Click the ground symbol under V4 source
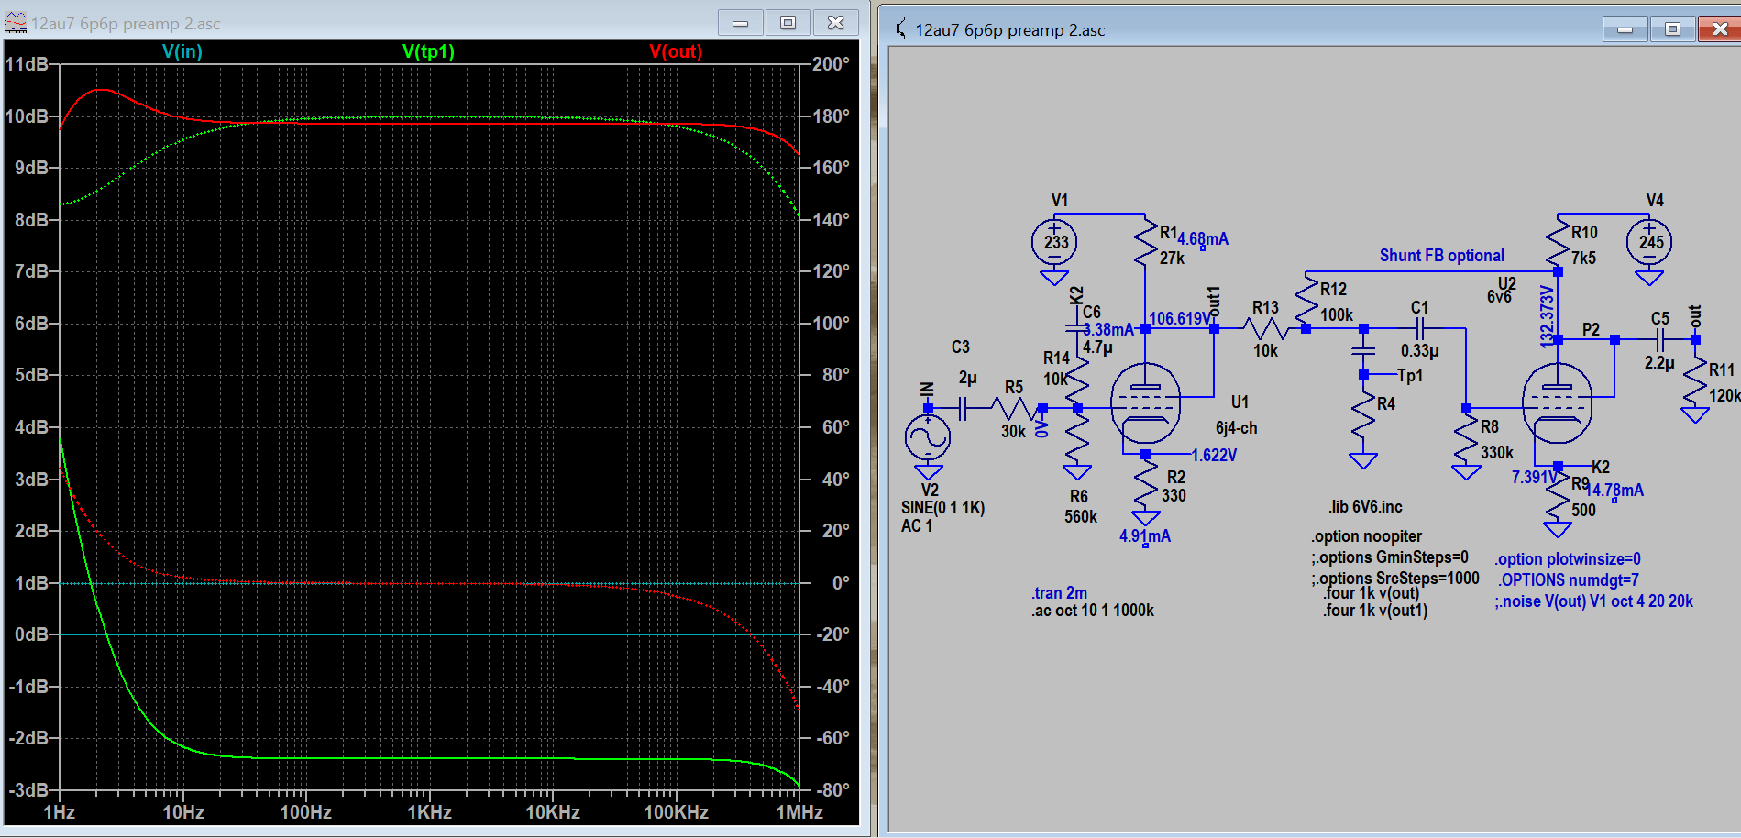 [1649, 277]
